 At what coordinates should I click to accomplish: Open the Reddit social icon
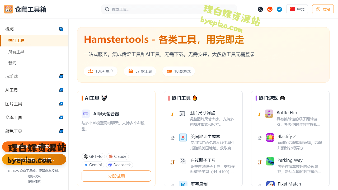pos(270,9)
